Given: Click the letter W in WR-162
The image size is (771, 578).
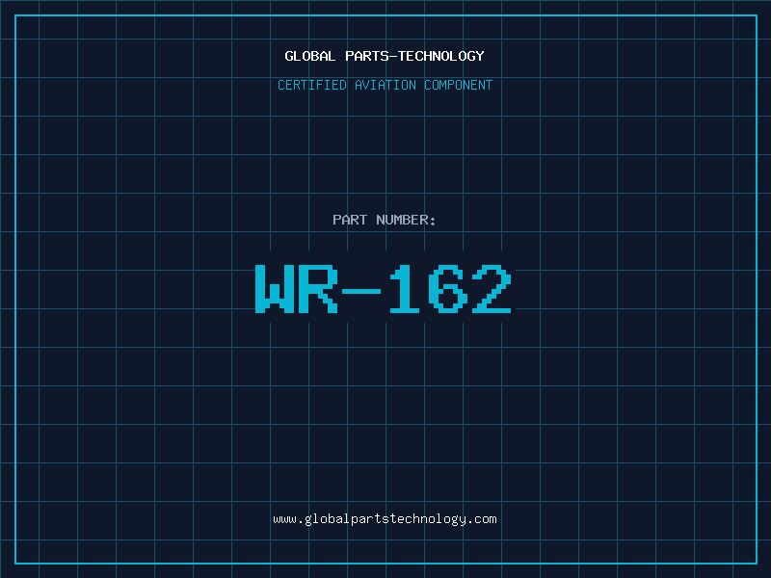Looking at the screenshot, I should click(x=274, y=288).
